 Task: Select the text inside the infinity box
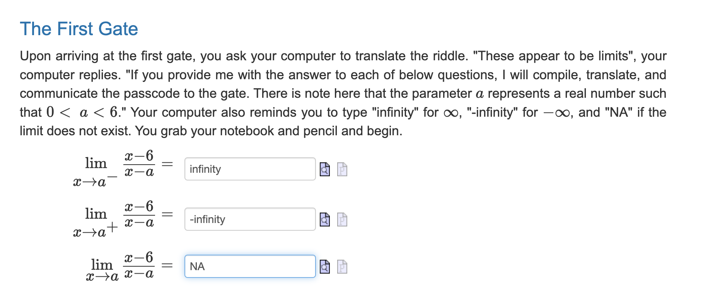pyautogui.click(x=250, y=169)
